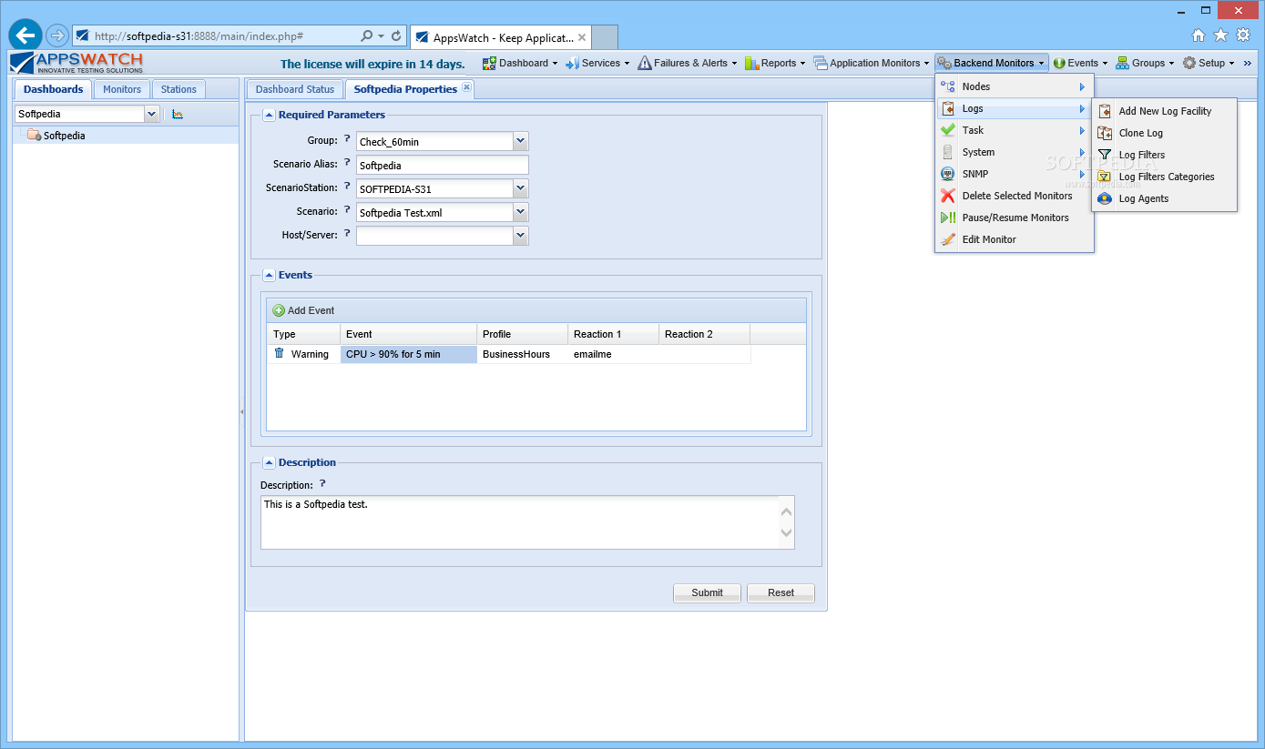
Task: Click the SNMP icon
Action: [x=947, y=174]
